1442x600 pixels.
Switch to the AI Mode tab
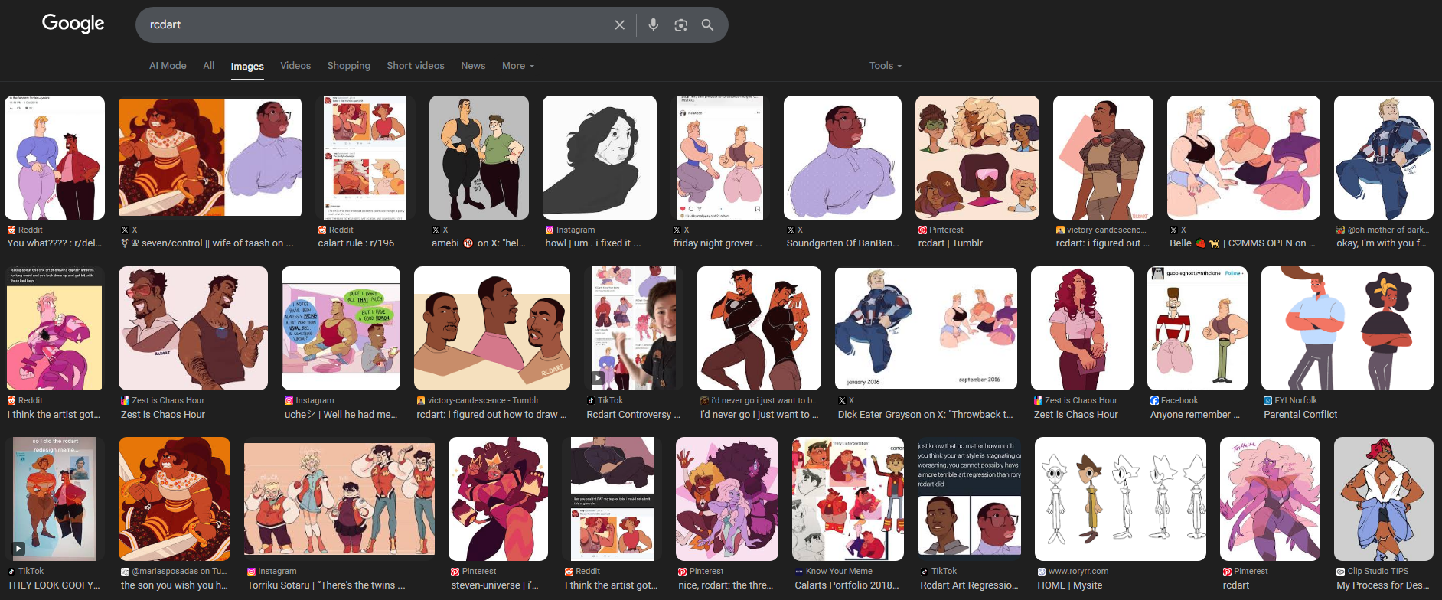click(168, 66)
